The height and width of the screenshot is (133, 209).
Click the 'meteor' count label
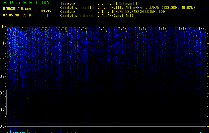[x=47, y=10]
